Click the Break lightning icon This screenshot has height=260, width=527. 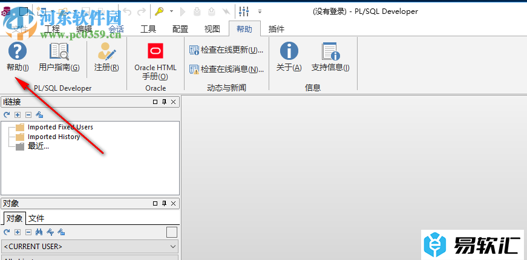[x=226, y=12]
